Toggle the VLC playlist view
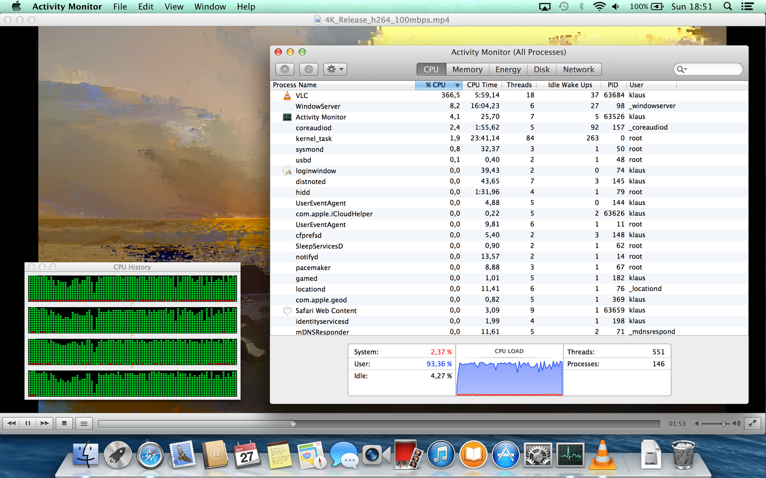Screen dimensions: 766x478 point(84,423)
